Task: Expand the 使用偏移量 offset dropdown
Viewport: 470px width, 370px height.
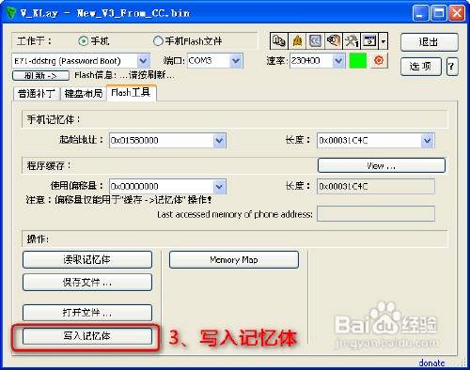Action: click(219, 187)
